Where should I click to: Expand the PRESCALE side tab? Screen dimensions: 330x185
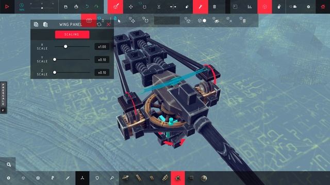click(x=4, y=98)
